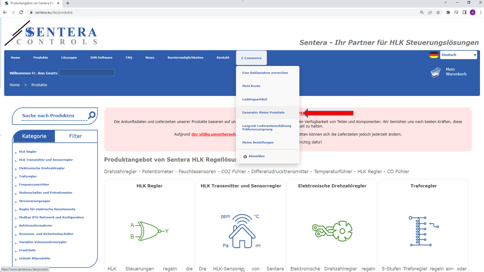Click the search magnifier icon in product search
This screenshot has width=484, height=272.
click(92, 115)
